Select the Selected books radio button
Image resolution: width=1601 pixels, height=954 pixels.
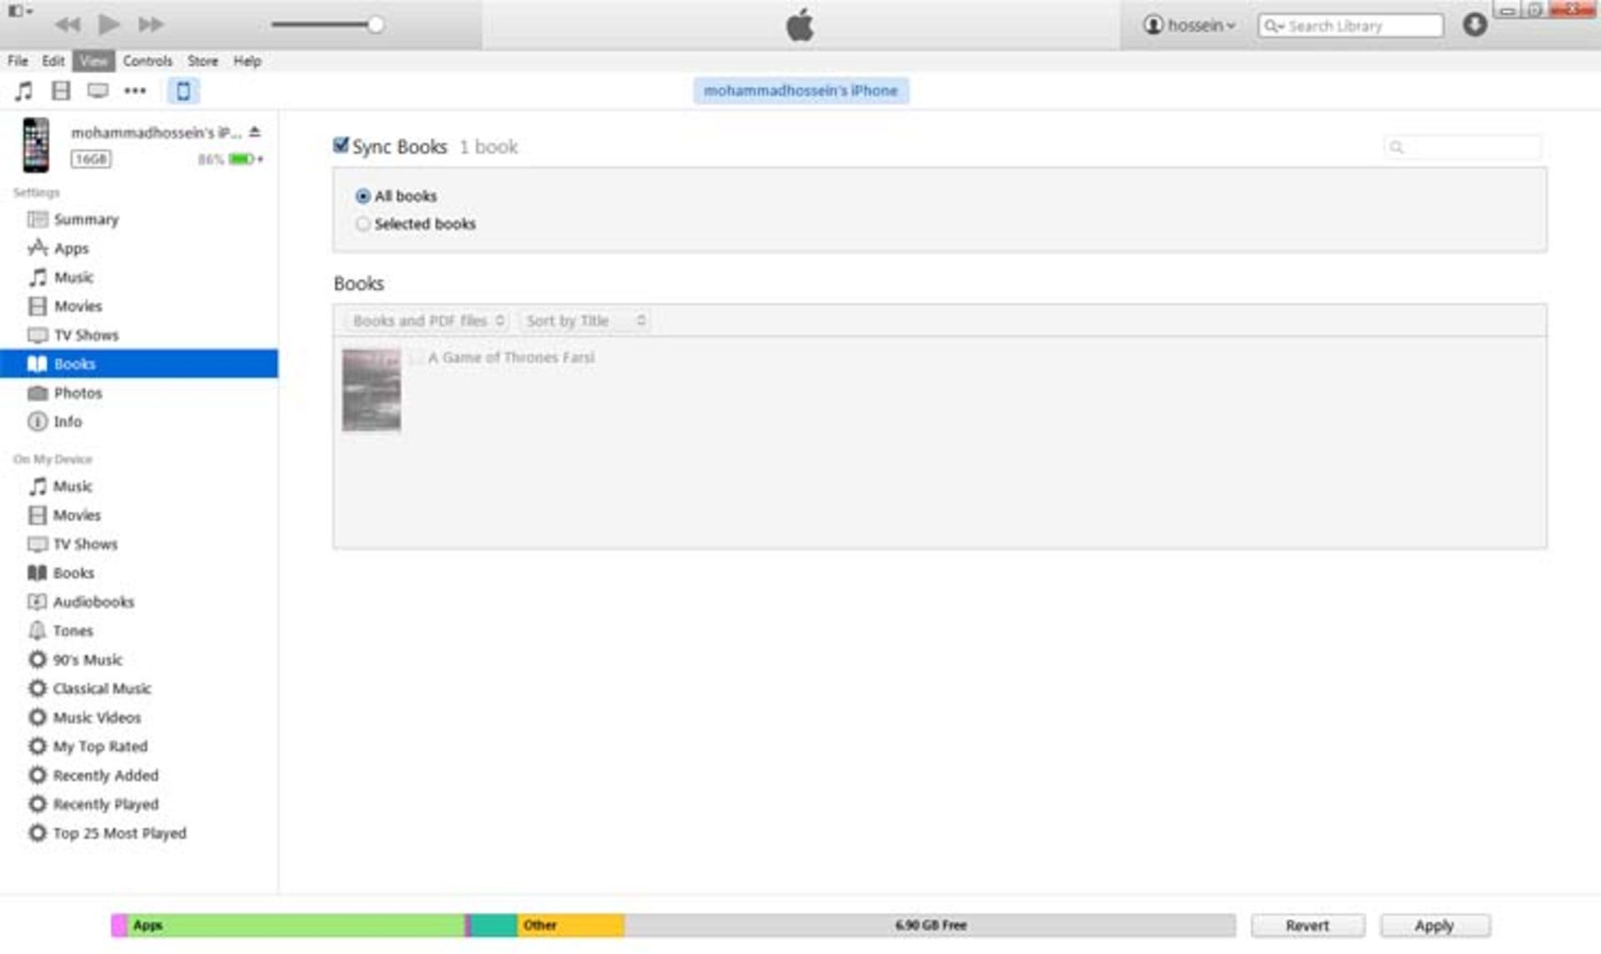pos(363,223)
